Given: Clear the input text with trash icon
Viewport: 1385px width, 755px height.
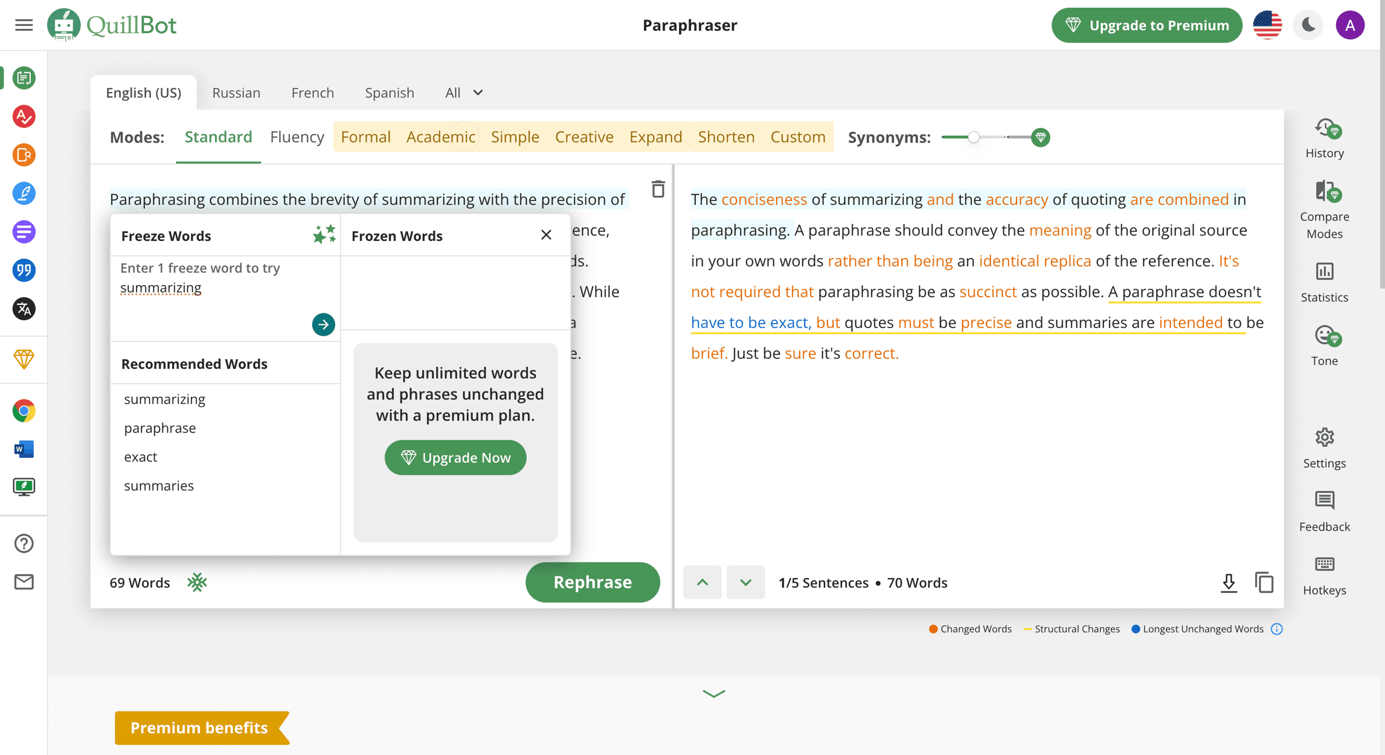Looking at the screenshot, I should point(658,189).
